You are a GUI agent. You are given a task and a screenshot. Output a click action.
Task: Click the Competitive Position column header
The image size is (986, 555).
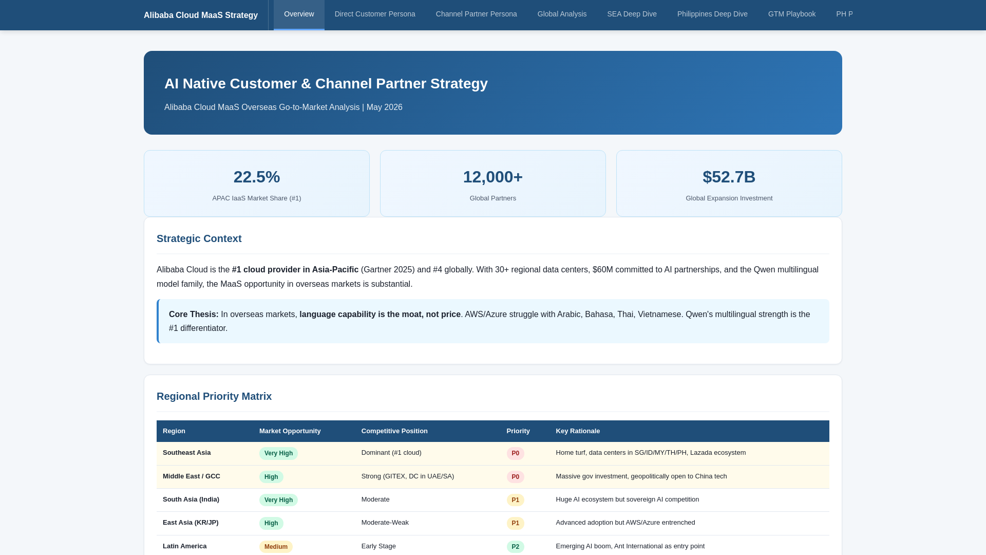click(394, 431)
